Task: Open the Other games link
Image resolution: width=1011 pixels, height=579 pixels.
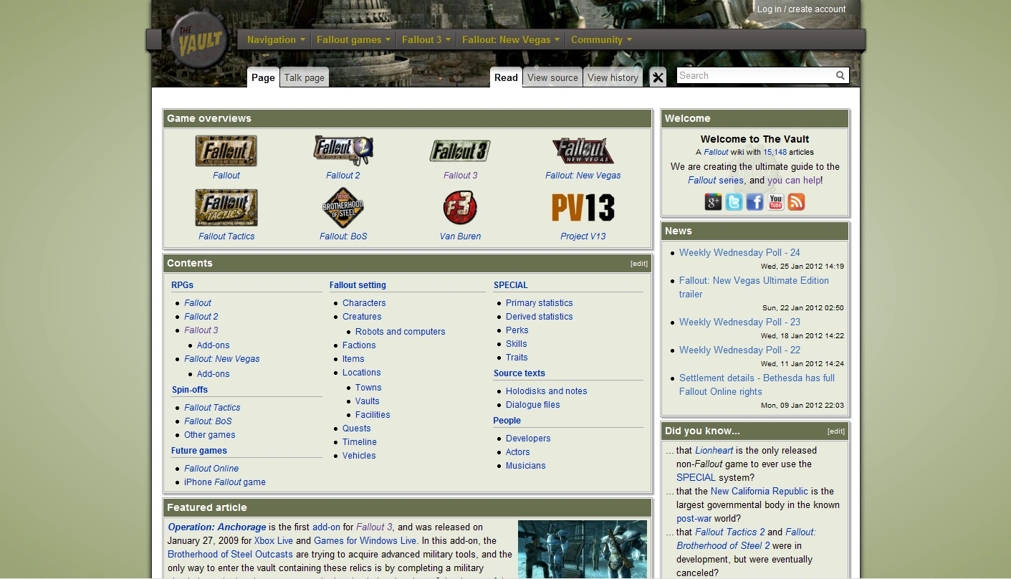Action: [210, 435]
